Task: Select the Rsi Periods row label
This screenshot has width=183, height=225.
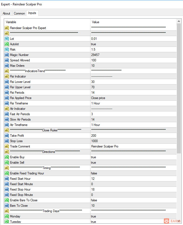Action: (17, 93)
